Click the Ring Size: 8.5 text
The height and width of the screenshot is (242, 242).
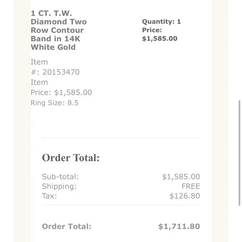tap(55, 103)
